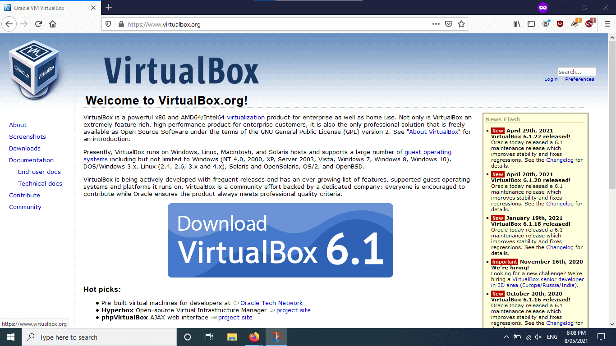Open the Firefox Library icon
The width and height of the screenshot is (616, 346).
click(x=517, y=24)
